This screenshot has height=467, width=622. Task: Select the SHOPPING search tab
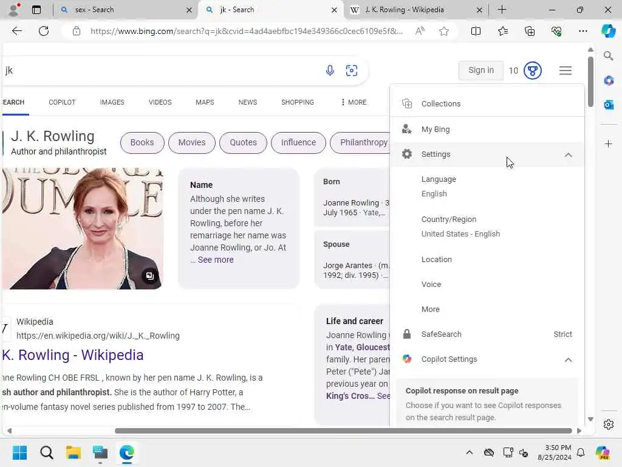(298, 102)
